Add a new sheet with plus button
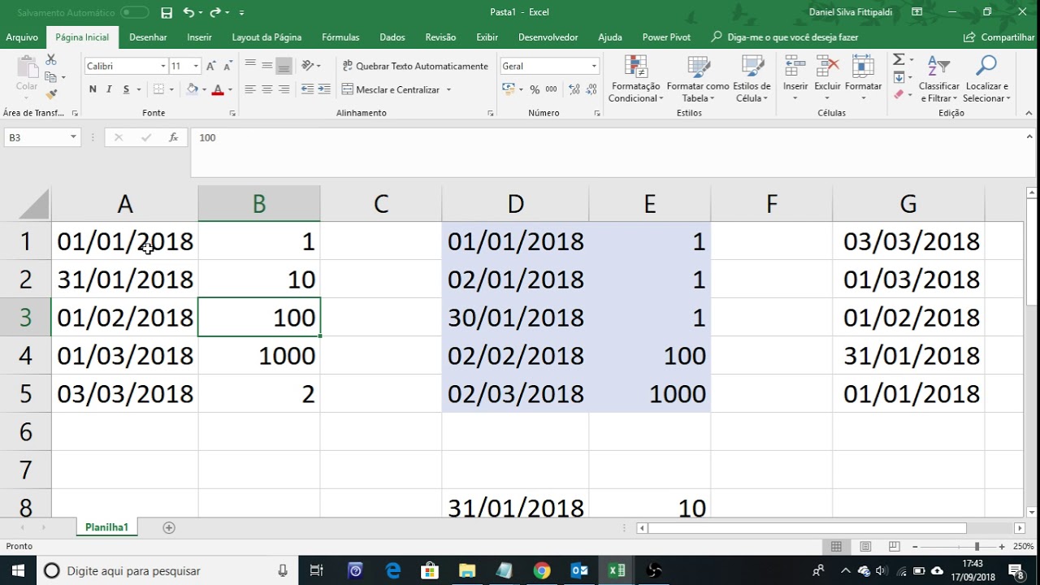The image size is (1040, 585). [169, 528]
